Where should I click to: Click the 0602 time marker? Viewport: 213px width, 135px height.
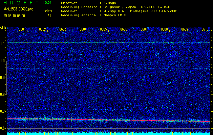[42, 29]
